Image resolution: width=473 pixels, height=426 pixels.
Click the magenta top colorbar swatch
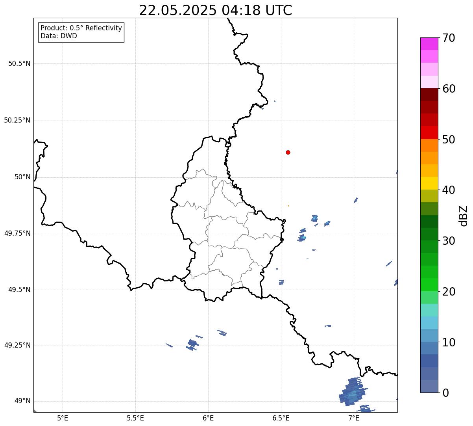429,44
